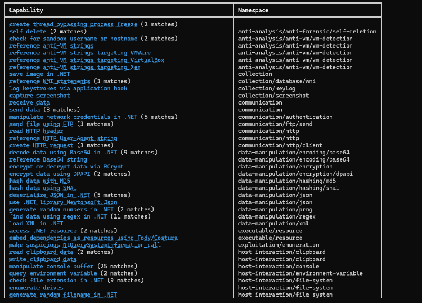Select 'data-manipulation/xml' namespace text
The height and width of the screenshot is (303, 422).
point(273,224)
